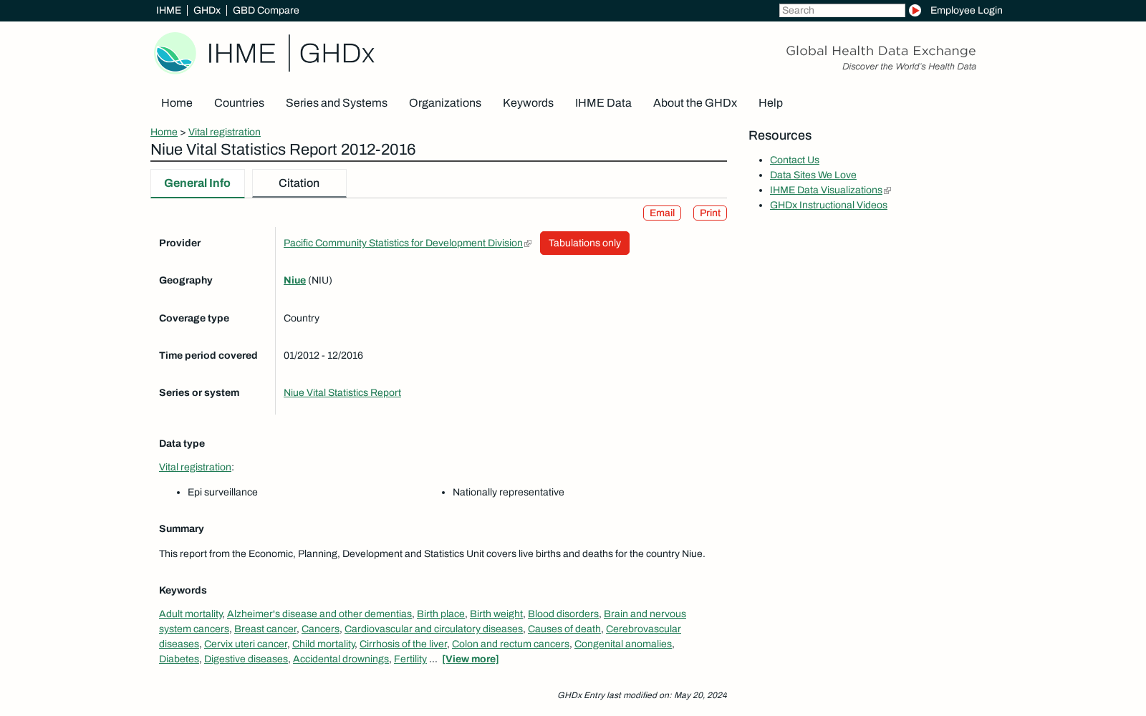
Task: Click Vital registration breadcrumb link
Action: [x=224, y=132]
